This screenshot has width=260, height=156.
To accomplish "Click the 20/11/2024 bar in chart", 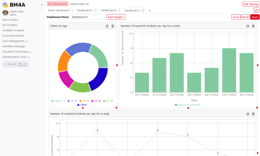I will (x=142, y=83).
